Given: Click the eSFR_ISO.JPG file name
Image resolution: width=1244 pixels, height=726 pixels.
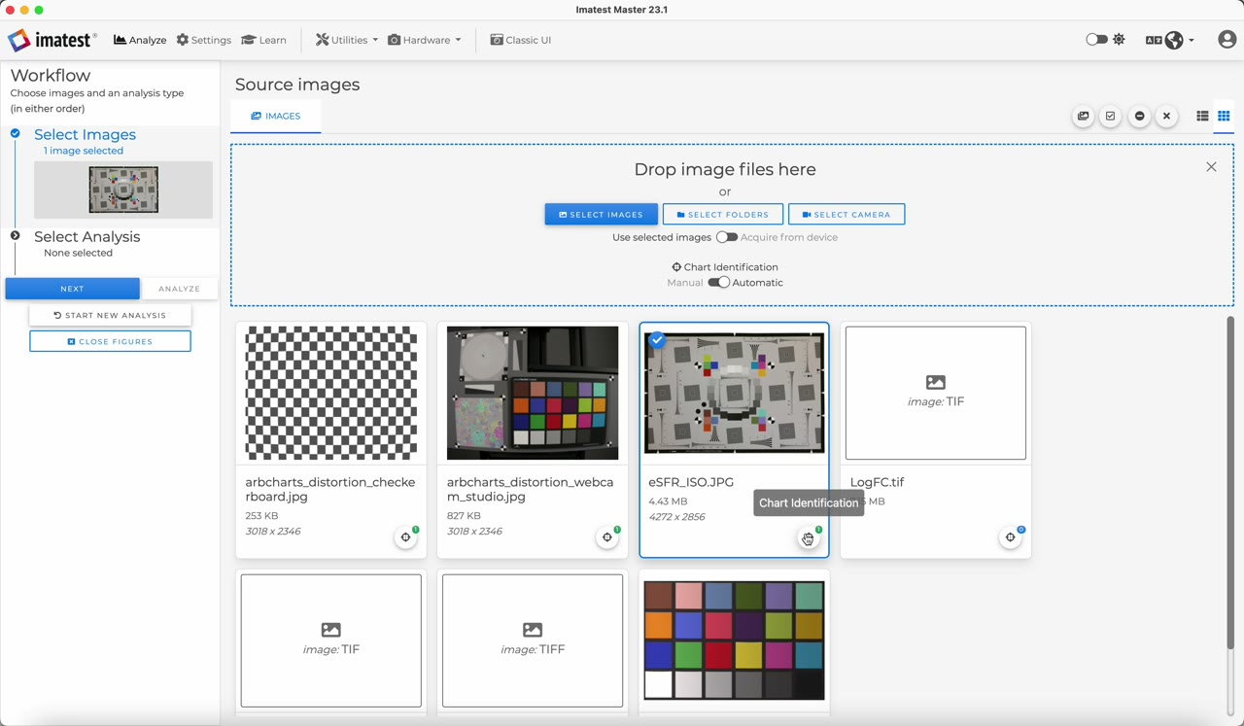Looking at the screenshot, I should click(x=691, y=482).
